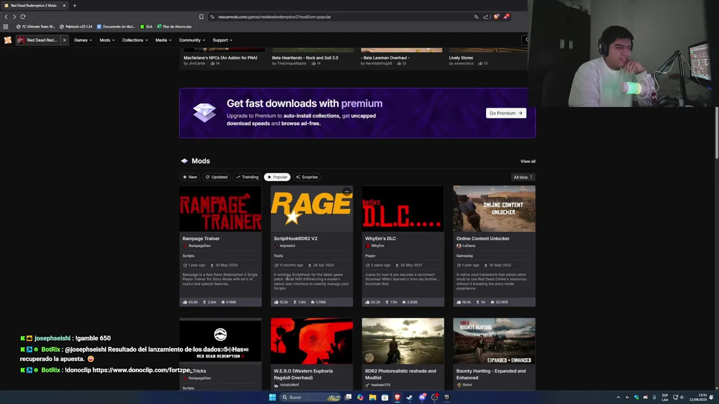Image resolution: width=719 pixels, height=404 pixels.
Task: Reload the current page
Action: (23, 17)
